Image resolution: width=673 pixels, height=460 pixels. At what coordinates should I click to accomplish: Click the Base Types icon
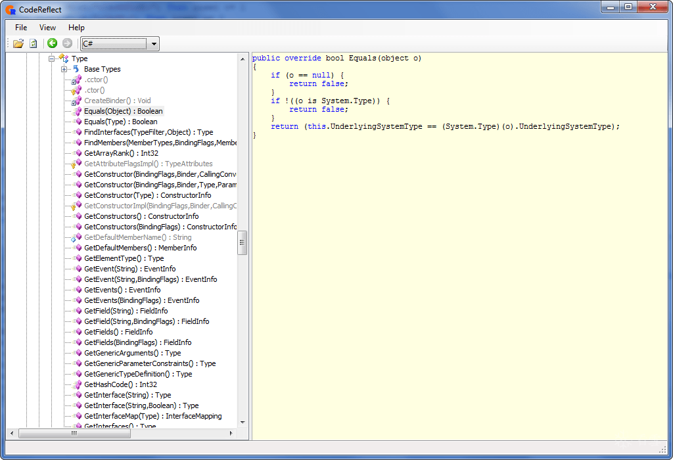pos(76,68)
